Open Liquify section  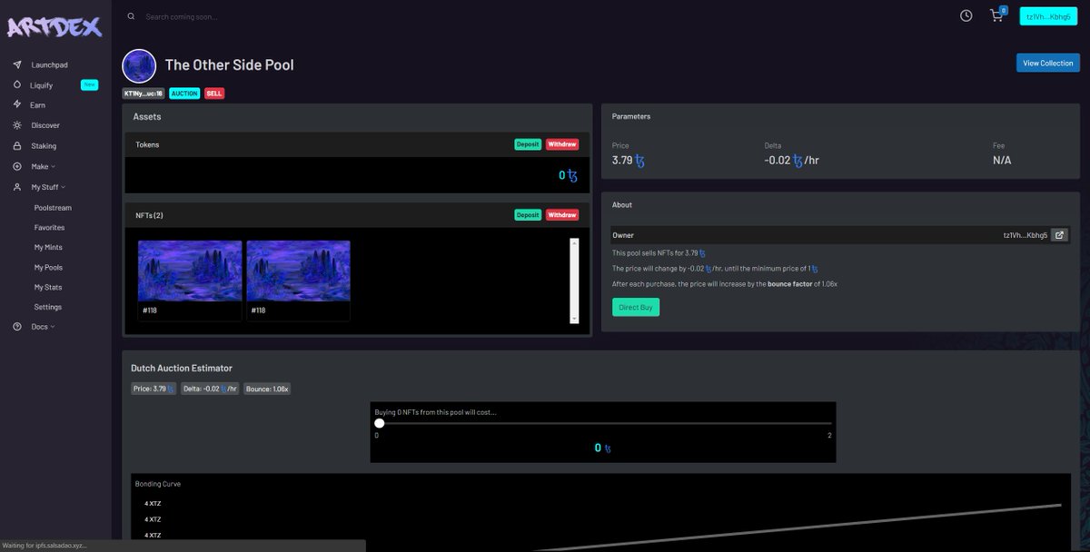pyautogui.click(x=42, y=85)
